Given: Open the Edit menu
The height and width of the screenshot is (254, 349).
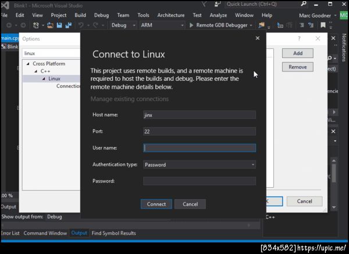Looking at the screenshot, I should point(20,15).
